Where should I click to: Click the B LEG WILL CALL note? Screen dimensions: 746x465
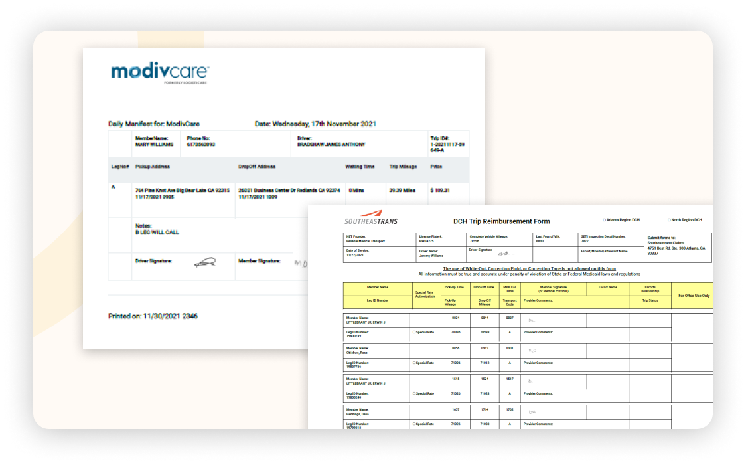tap(157, 232)
